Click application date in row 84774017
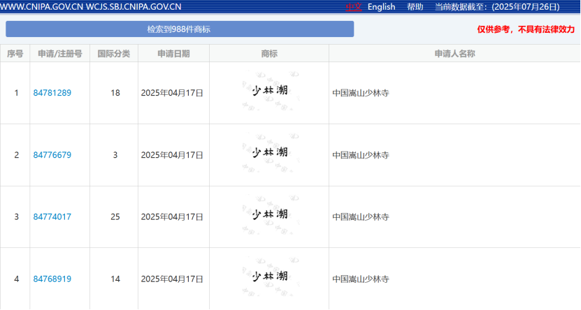Image resolution: width=581 pixels, height=310 pixels. (172, 216)
